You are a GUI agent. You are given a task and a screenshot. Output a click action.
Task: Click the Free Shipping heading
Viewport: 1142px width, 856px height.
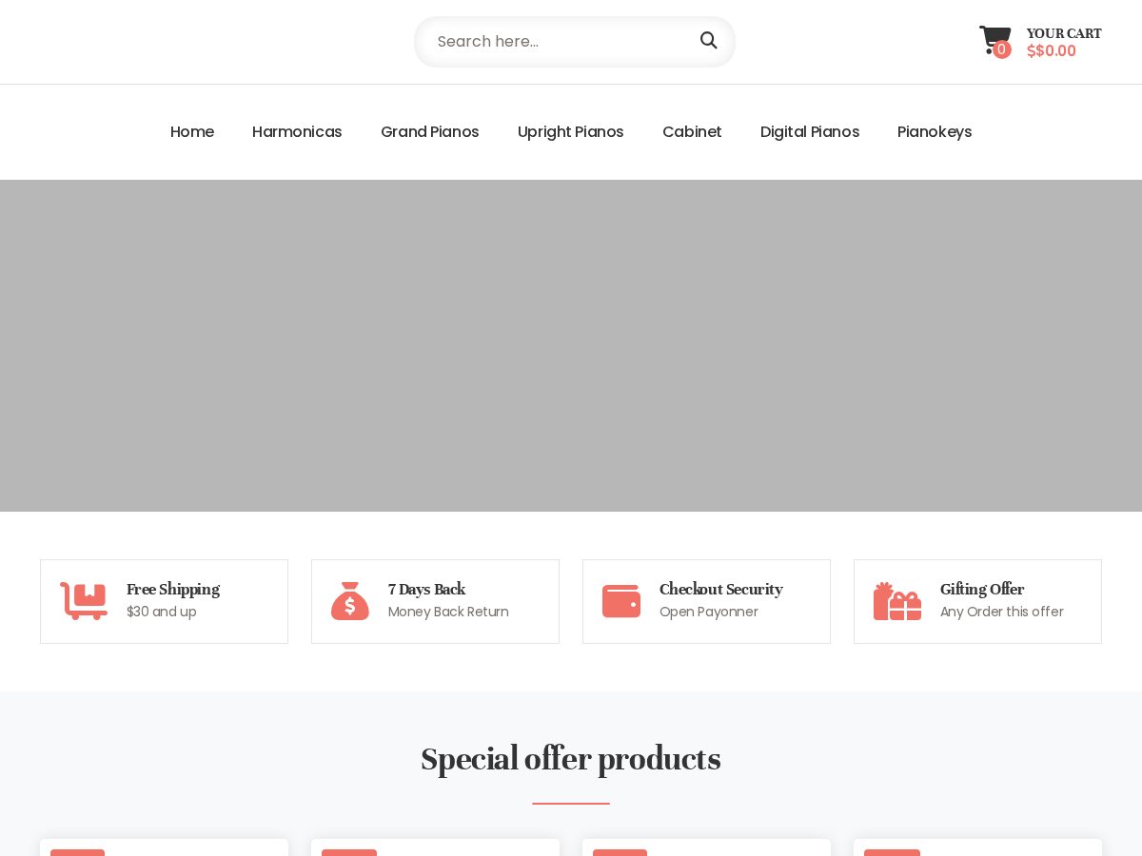[173, 590]
